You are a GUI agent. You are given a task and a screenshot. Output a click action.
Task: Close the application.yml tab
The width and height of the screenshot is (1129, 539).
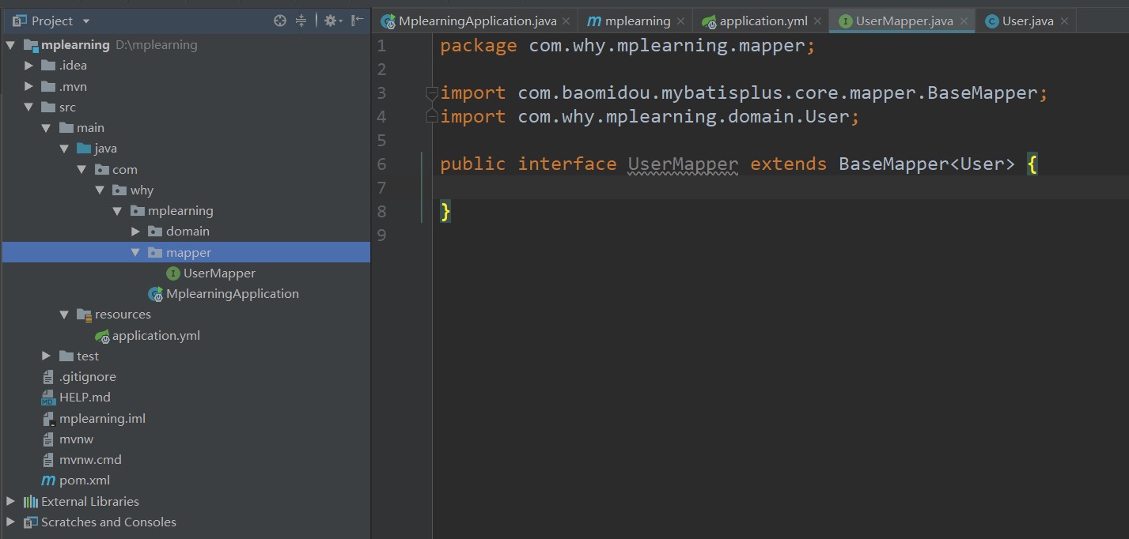point(818,21)
